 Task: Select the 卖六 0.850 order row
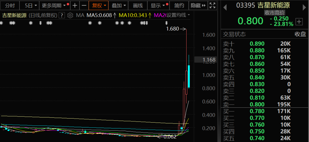tap(265, 71)
